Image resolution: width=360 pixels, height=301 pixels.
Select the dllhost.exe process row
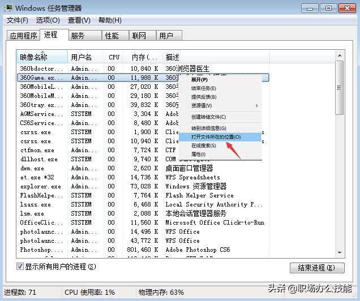click(x=143, y=159)
